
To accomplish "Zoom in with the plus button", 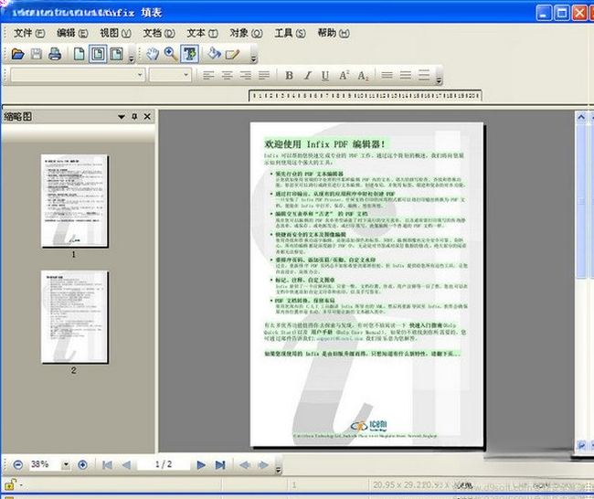I will click(x=82, y=464).
